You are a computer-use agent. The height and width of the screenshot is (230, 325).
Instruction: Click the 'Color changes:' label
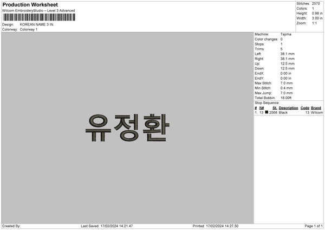click(266, 39)
